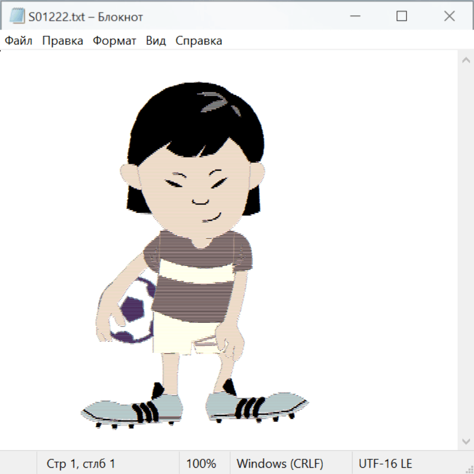474x474 pixels.
Task: Click the scroll down arrow
Action: 466,441
